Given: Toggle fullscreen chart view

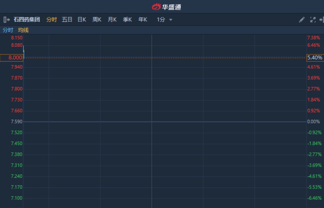Looking at the screenshot, I should [313, 20].
